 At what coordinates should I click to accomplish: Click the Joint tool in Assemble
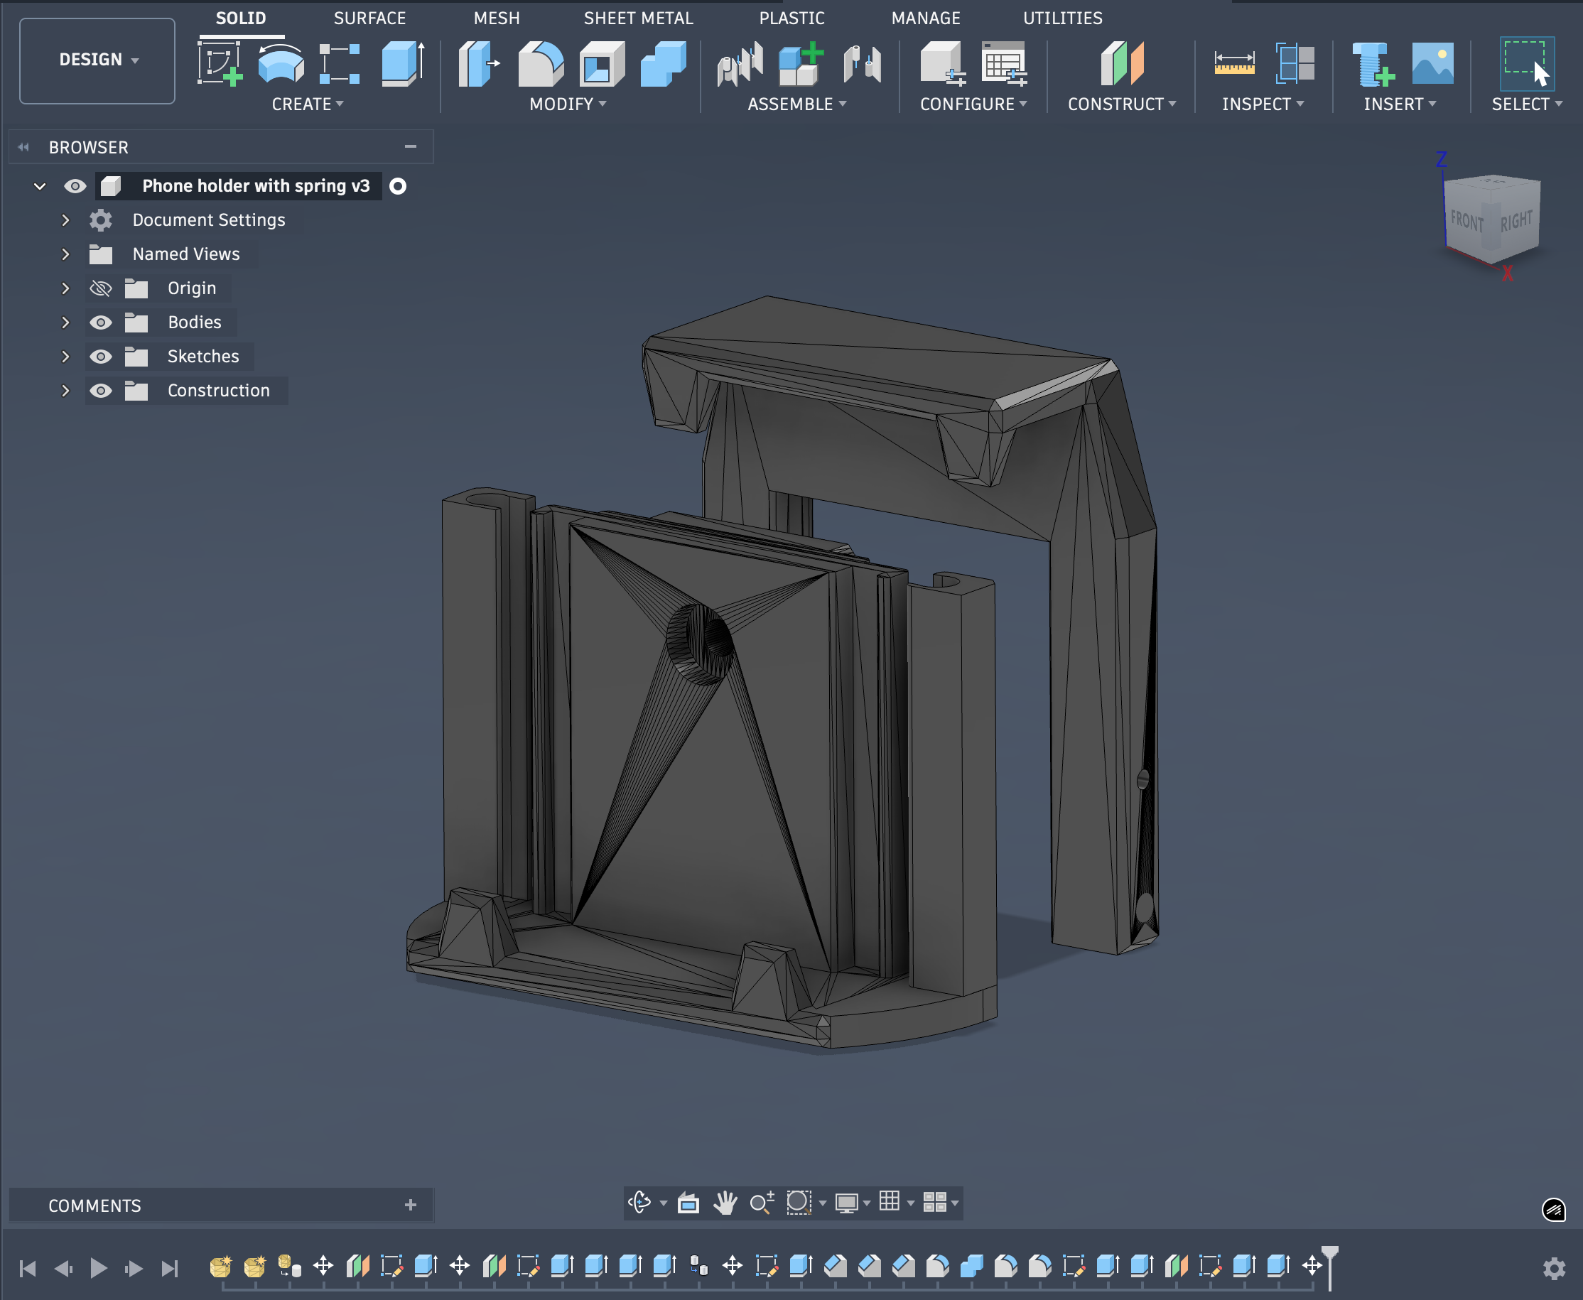[863, 64]
